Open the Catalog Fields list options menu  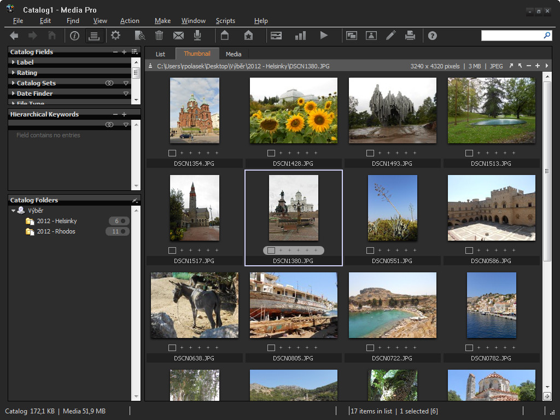point(135,52)
